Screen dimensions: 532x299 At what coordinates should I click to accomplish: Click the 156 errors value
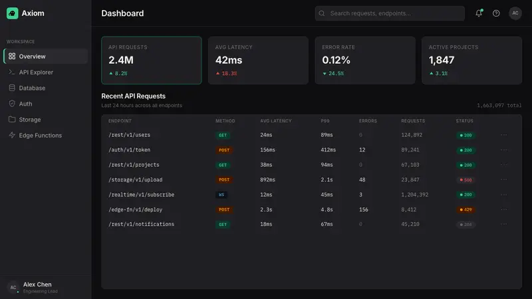pos(363,209)
